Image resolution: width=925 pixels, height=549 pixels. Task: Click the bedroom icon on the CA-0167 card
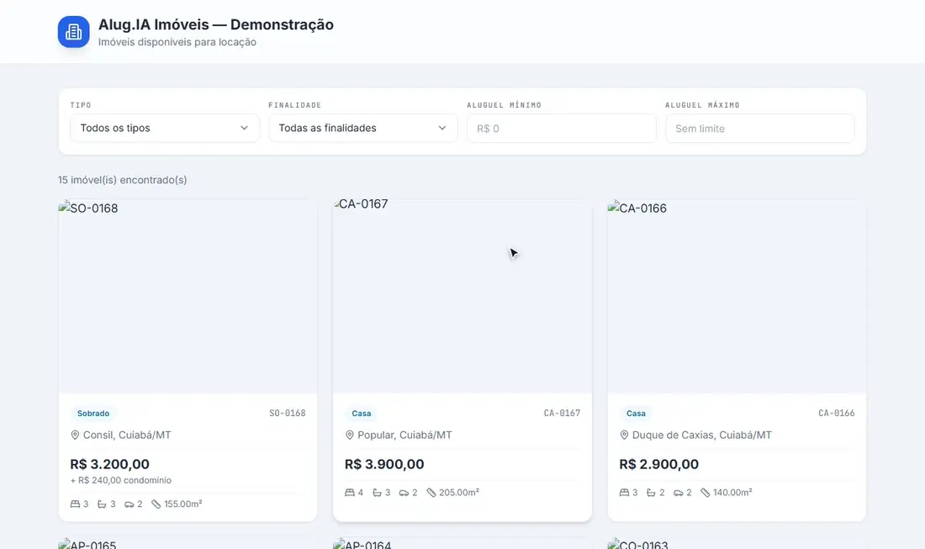(x=350, y=493)
